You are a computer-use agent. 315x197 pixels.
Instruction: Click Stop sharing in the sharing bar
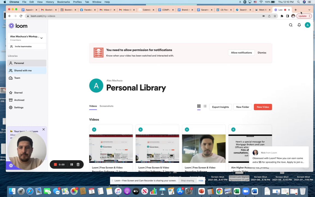coord(187,181)
